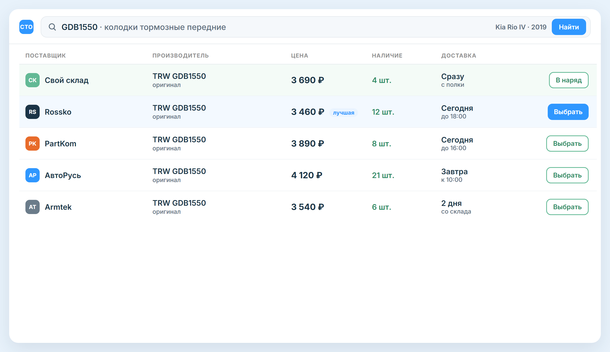Click the 4 120 ₽ price
This screenshot has height=352, width=610.
pyautogui.click(x=307, y=175)
